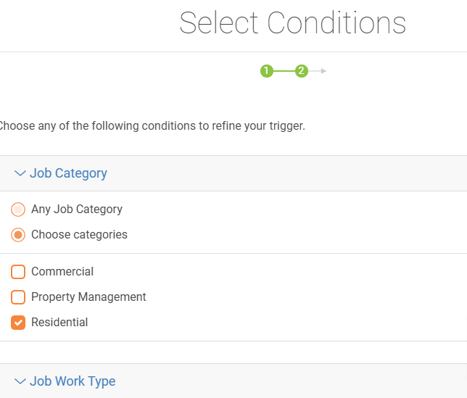Uncheck the Residential checkbox
Viewport: 467px width, 398px height.
[18, 323]
